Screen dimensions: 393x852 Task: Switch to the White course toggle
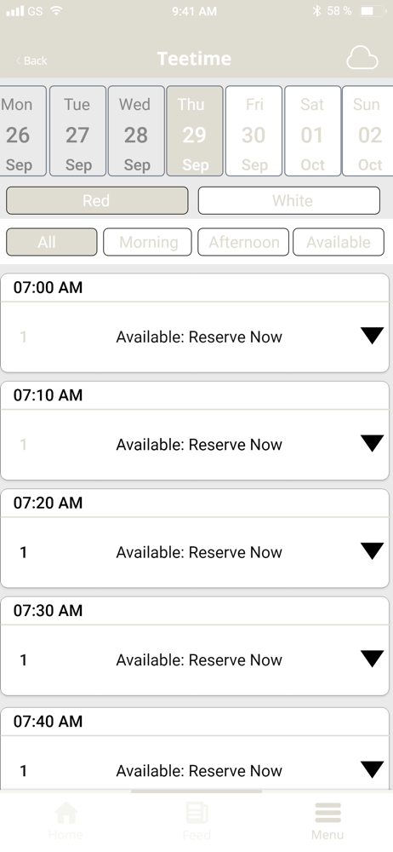point(288,200)
